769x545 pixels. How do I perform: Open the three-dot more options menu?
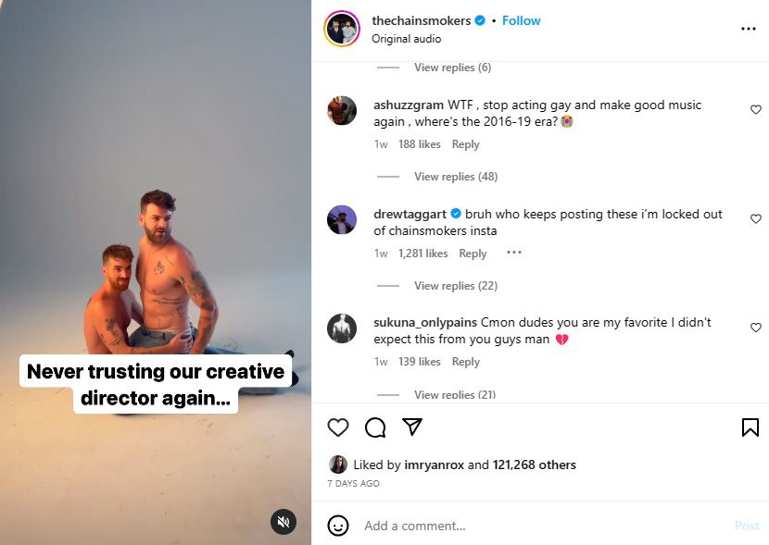(x=749, y=29)
